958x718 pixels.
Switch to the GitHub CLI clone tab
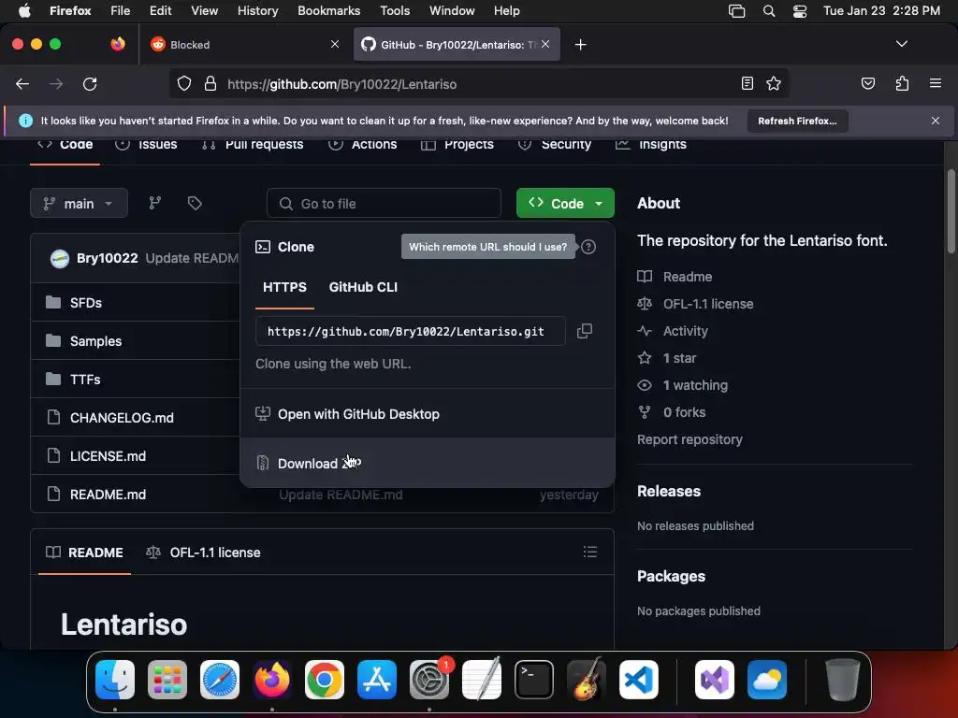[x=363, y=287]
